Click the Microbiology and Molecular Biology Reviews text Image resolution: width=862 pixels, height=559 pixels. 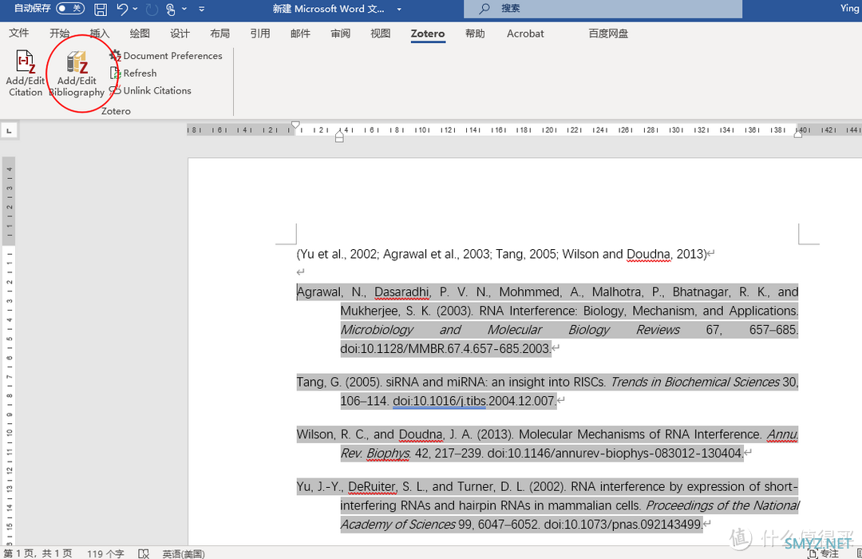coord(510,330)
